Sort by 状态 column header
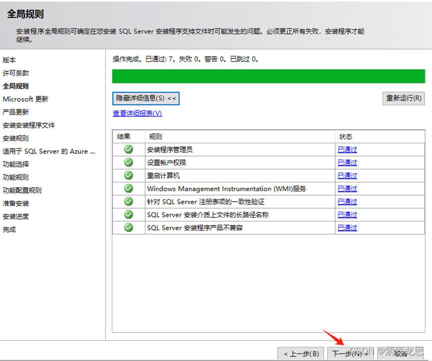 tap(380, 137)
